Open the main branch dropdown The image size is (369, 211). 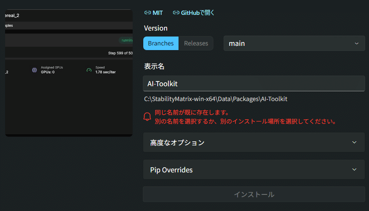294,43
